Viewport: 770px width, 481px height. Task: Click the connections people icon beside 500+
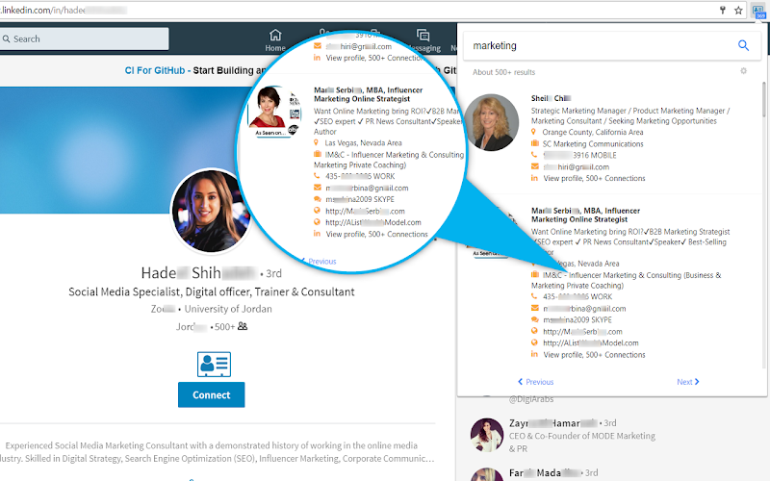243,326
